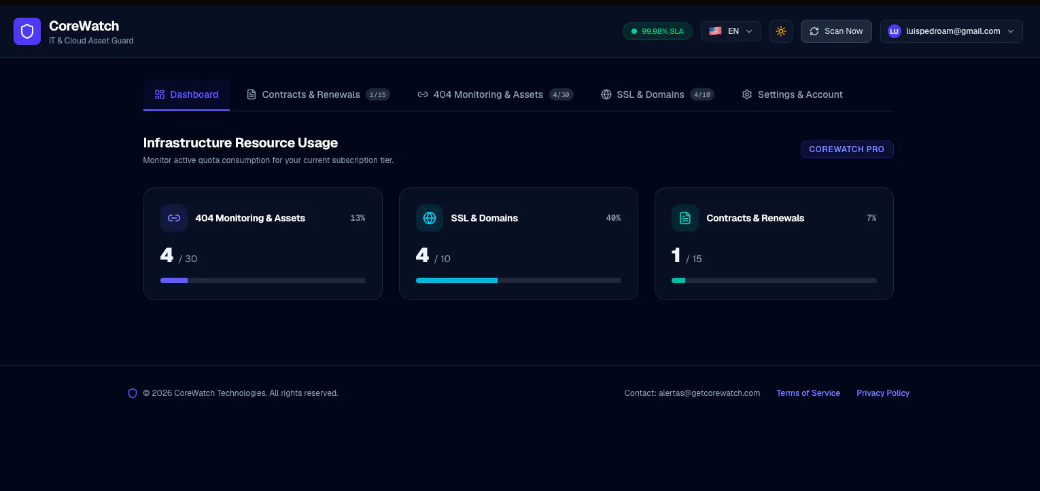Viewport: 1040px width, 491px height.
Task: Click the 4/30 count badge in tabs
Action: (561, 95)
